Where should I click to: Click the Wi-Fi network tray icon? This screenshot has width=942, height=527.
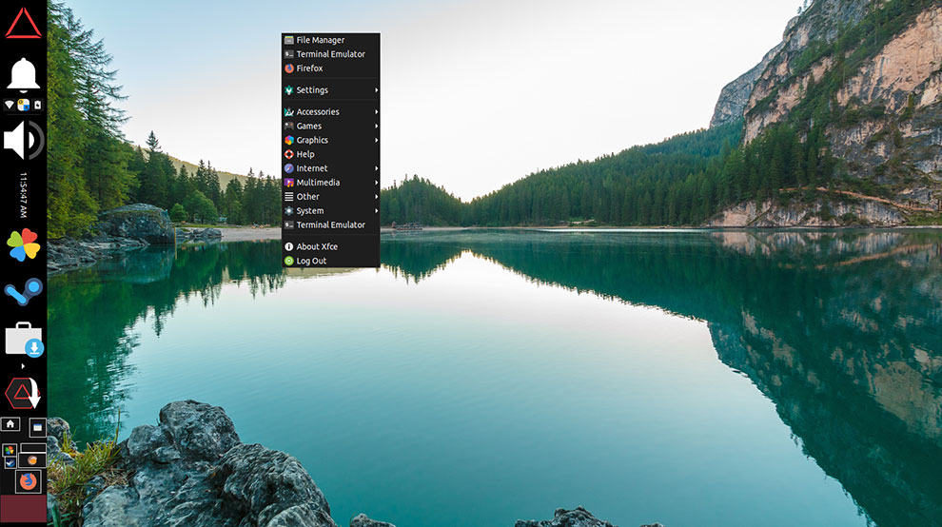tap(9, 106)
